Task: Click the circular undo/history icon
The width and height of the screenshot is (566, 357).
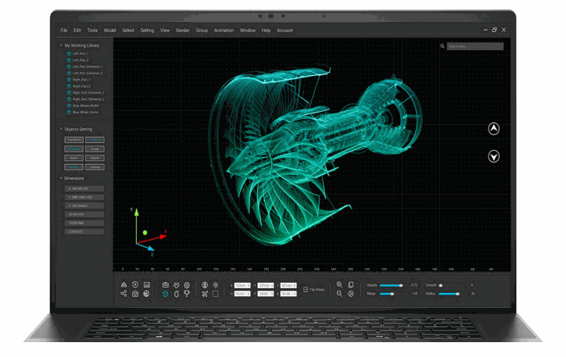Action: pyautogui.click(x=135, y=284)
